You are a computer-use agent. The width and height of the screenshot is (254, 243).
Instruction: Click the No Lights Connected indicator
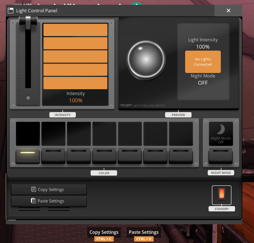point(203,62)
